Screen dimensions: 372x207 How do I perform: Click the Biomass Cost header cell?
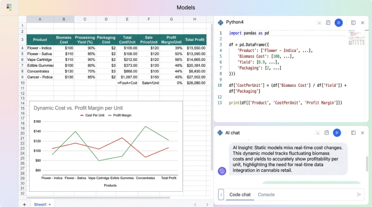pos(64,40)
